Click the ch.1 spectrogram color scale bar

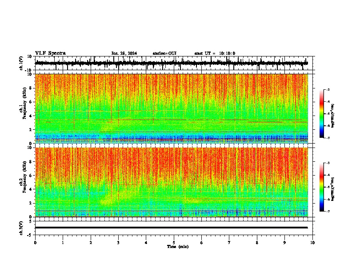(x=322, y=114)
